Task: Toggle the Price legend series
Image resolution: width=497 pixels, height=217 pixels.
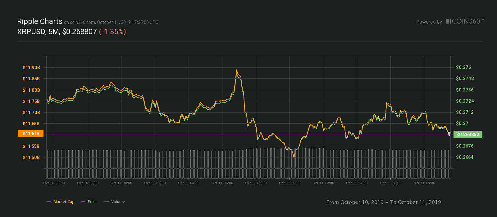Action: pos(89,202)
